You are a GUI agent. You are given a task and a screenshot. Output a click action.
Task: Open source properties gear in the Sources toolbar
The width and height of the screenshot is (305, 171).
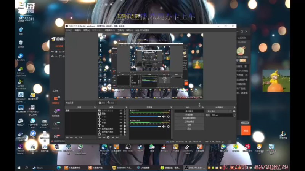pyautogui.click(x=108, y=138)
